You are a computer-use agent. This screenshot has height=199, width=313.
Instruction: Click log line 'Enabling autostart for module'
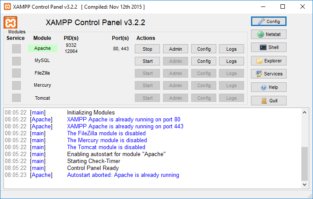[x=116, y=154]
